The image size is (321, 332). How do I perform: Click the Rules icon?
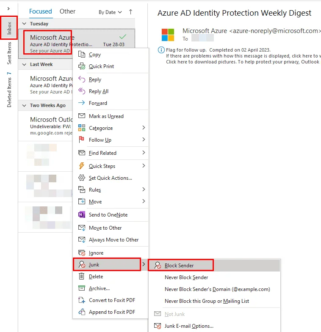coord(82,189)
